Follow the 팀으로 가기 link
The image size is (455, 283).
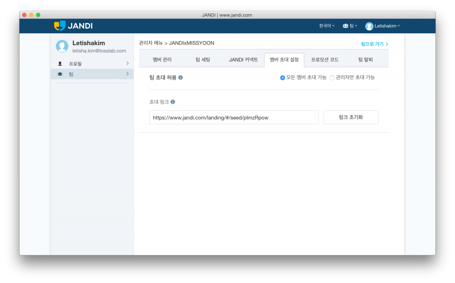(x=375, y=44)
